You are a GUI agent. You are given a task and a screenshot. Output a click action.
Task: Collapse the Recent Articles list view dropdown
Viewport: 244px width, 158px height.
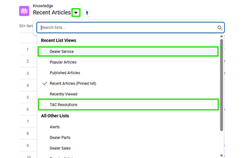tap(76, 13)
